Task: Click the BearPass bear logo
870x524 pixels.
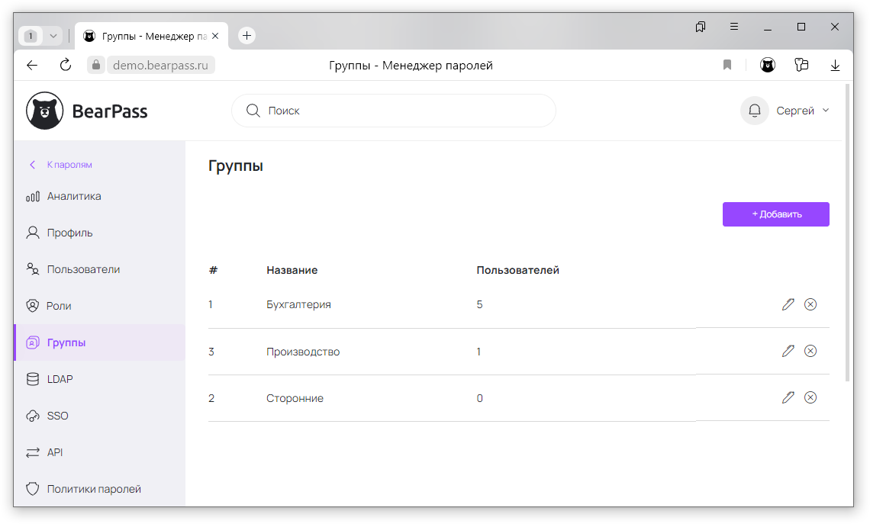Action: pyautogui.click(x=45, y=111)
